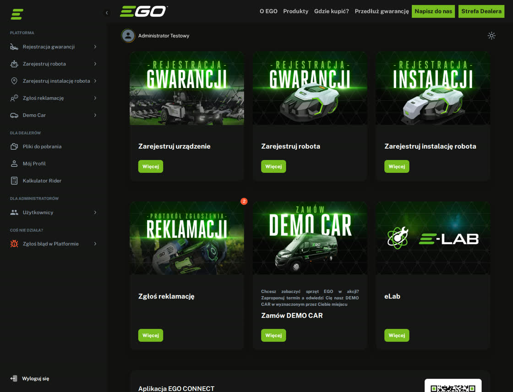The image size is (513, 392).
Task: Click the Zamów DEMO CAR card title
Action: point(292,316)
